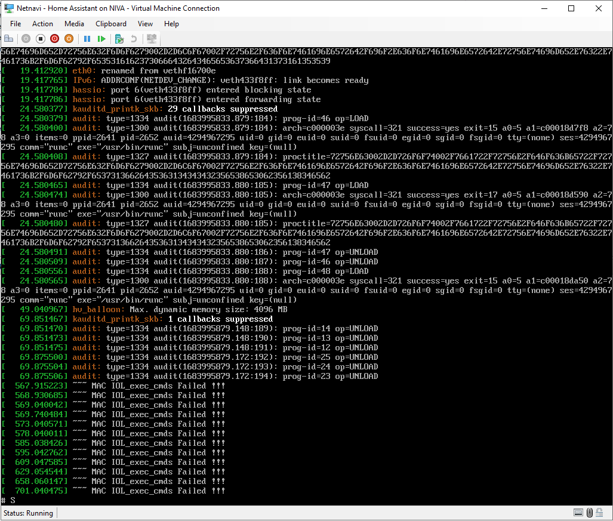Click the Status: Running indicator
The image size is (613, 521).
[28, 513]
